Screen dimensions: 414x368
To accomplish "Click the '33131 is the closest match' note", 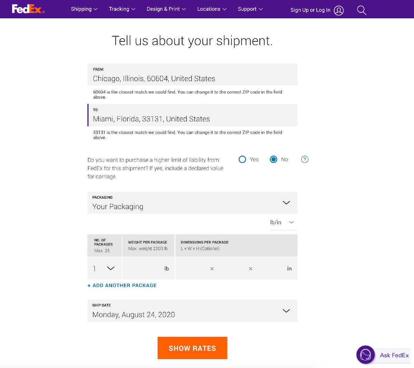I will [x=188, y=135].
